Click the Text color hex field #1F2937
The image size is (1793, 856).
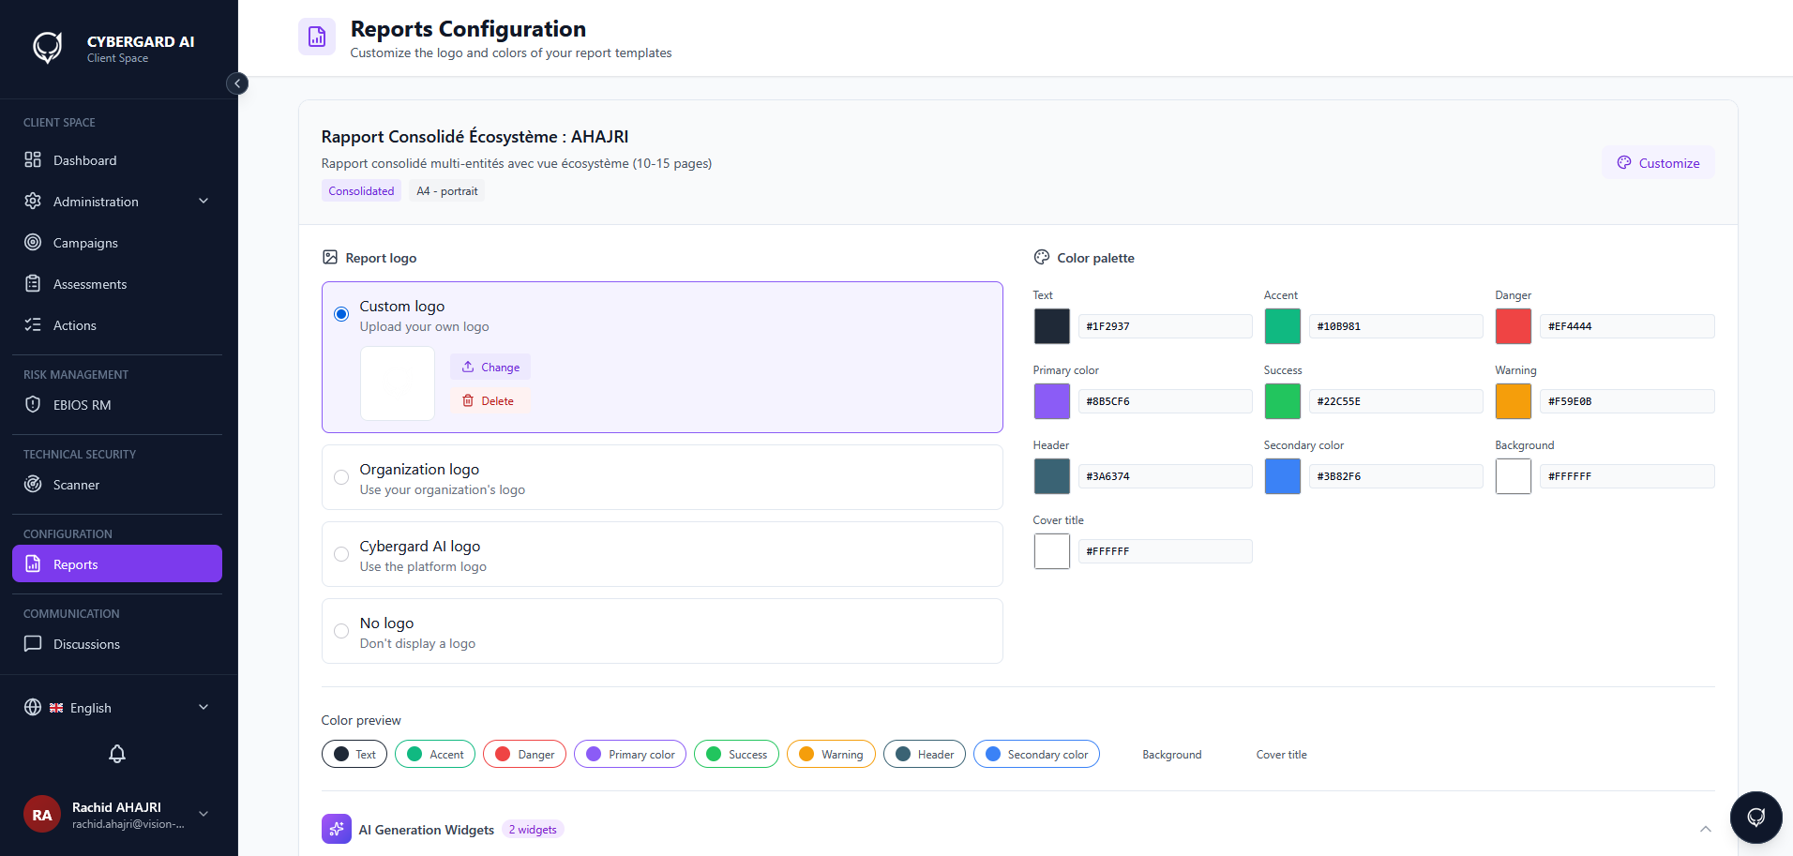1165,326
